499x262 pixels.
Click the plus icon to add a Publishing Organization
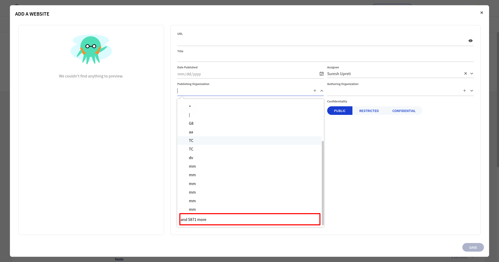[x=315, y=91]
